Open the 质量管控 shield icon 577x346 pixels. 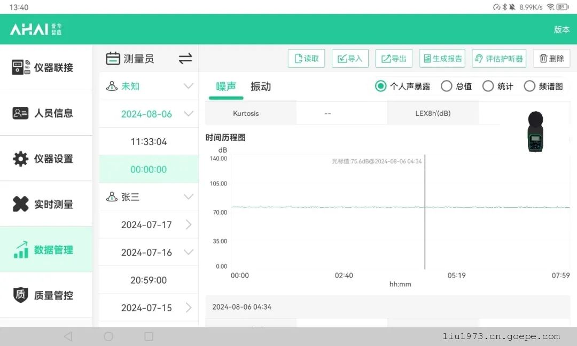tap(20, 295)
